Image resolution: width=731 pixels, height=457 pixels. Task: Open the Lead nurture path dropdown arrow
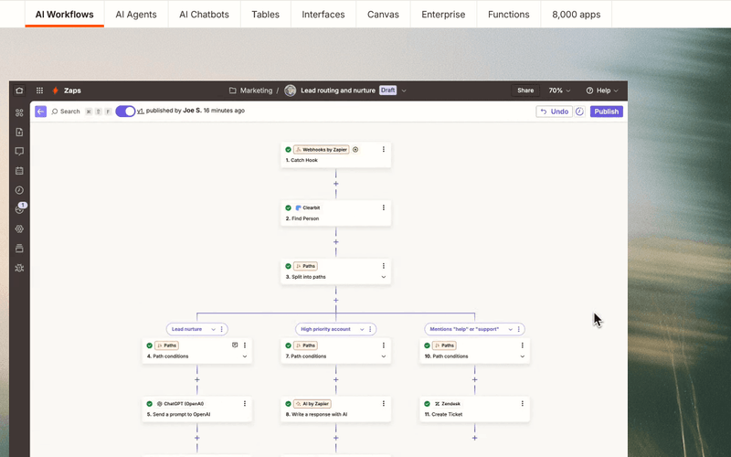pyautogui.click(x=213, y=329)
